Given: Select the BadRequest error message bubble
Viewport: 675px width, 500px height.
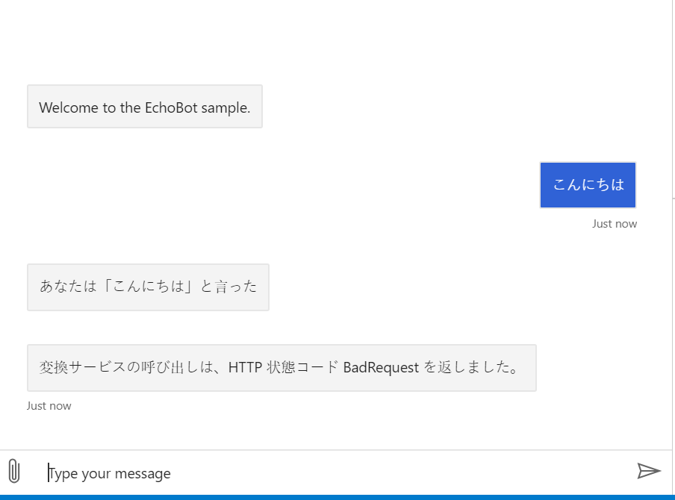Looking at the screenshot, I should click(x=281, y=367).
